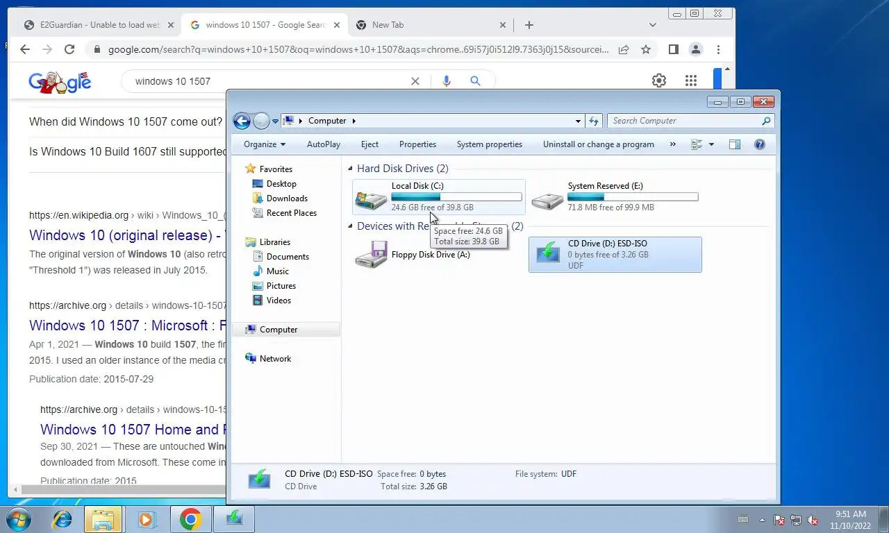Click the Google search magnifier button

coord(476,81)
